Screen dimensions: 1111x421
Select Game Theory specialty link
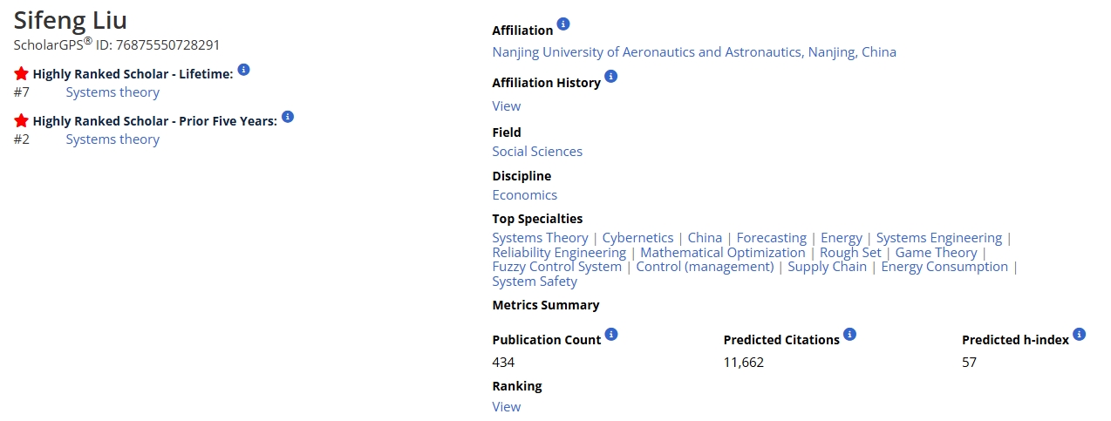click(x=937, y=253)
